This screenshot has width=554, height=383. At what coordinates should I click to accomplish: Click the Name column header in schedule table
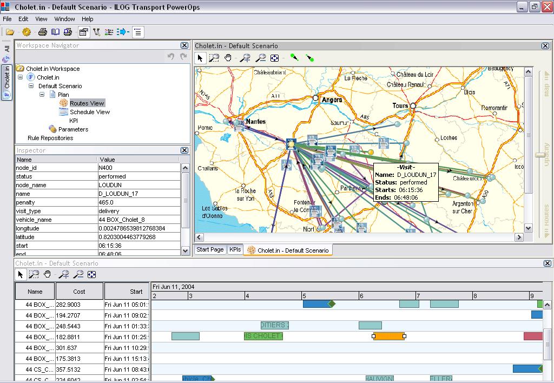pyautogui.click(x=35, y=292)
